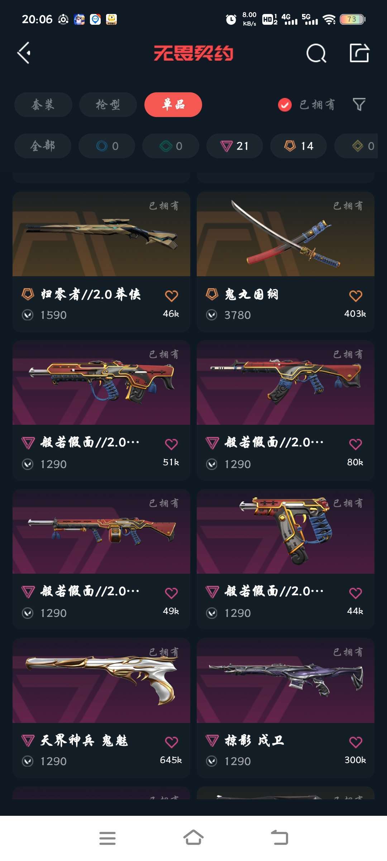
Task: Tap the back arrow icon
Action: pyautogui.click(x=24, y=53)
